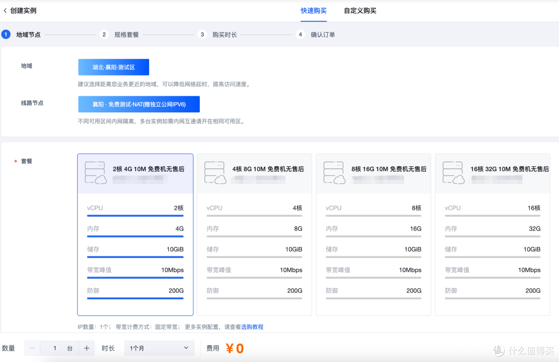Click server cloud icon on 16核 32G card
Viewport: 559px width, 362px height.
click(x=453, y=172)
